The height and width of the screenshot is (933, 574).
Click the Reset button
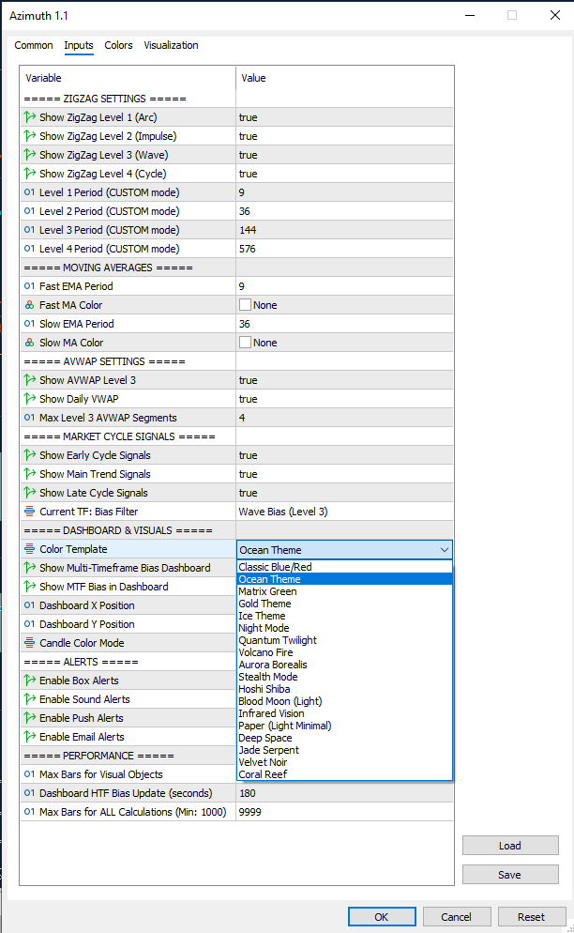point(531,917)
